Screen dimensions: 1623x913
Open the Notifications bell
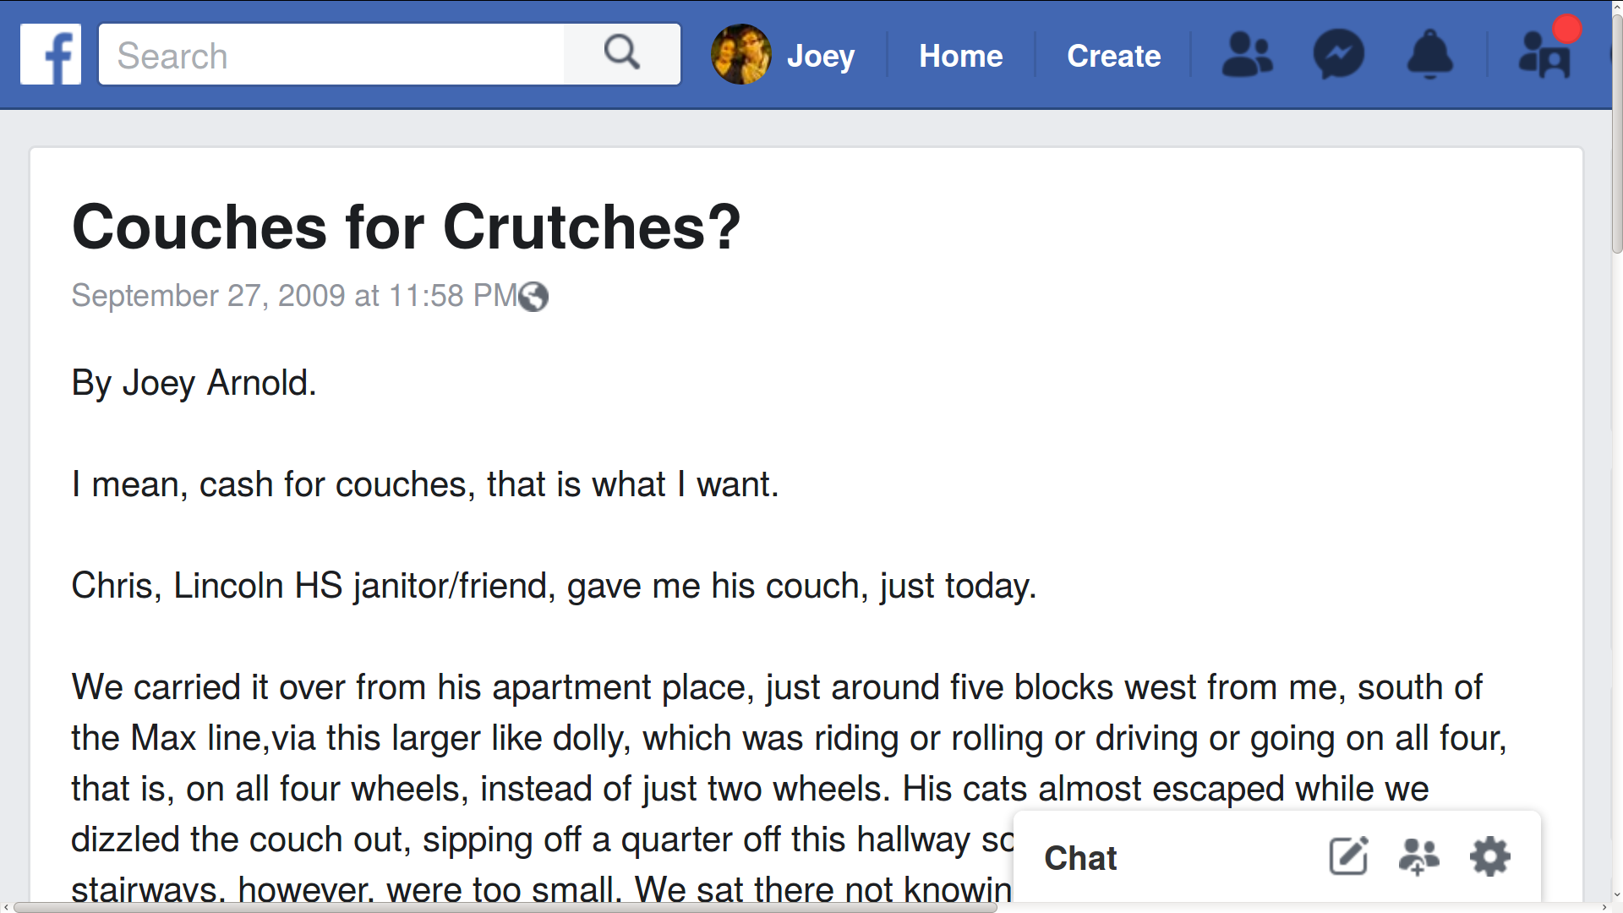tap(1429, 55)
